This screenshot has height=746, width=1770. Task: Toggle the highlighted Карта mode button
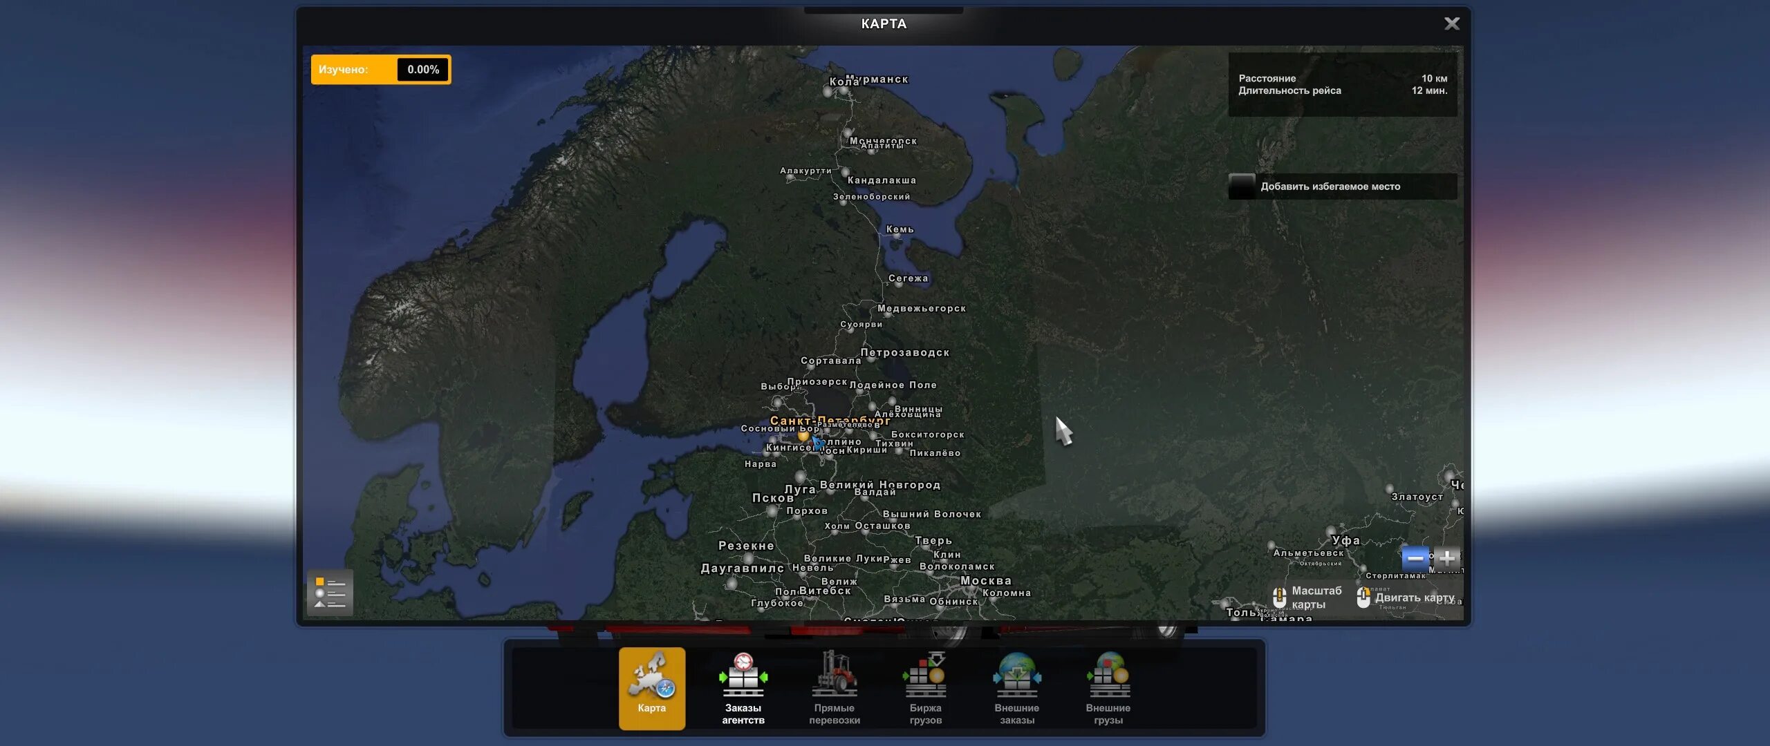point(653,691)
